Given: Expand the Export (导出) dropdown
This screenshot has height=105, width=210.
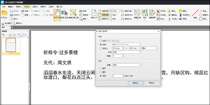Looking at the screenshot, I should (x=18, y=19).
